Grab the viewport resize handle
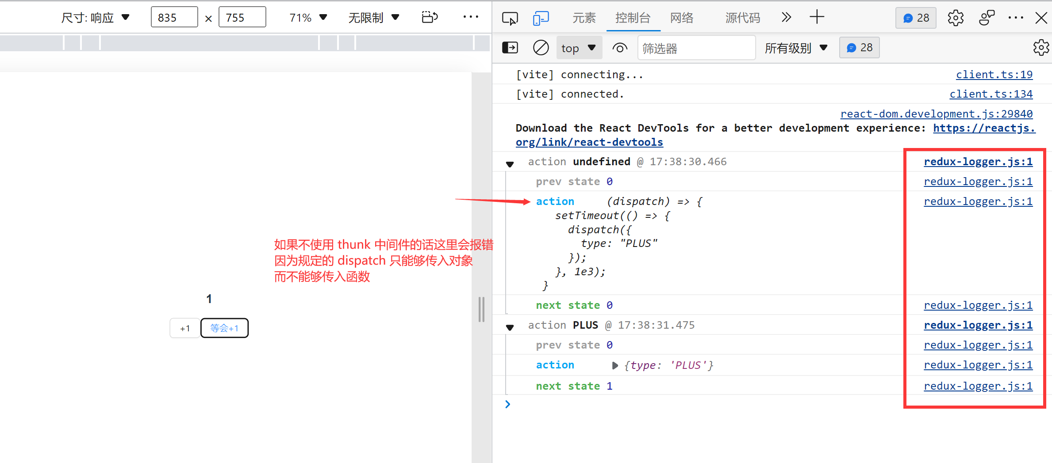The image size is (1052, 463). 481,309
